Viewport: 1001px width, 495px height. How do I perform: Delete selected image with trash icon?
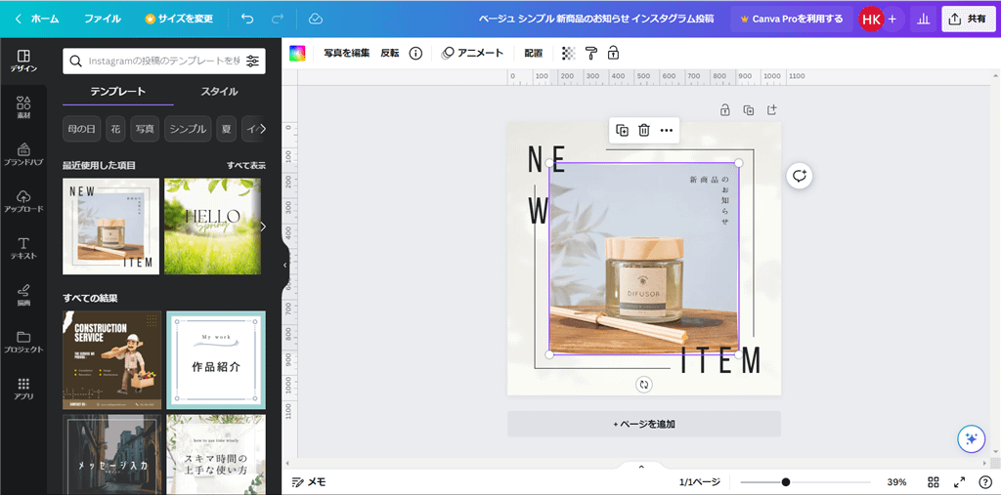[644, 130]
